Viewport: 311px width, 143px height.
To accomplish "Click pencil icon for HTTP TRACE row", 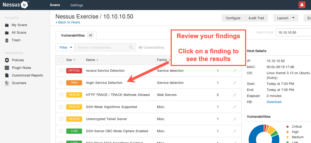I will pyautogui.click(x=235, y=95).
